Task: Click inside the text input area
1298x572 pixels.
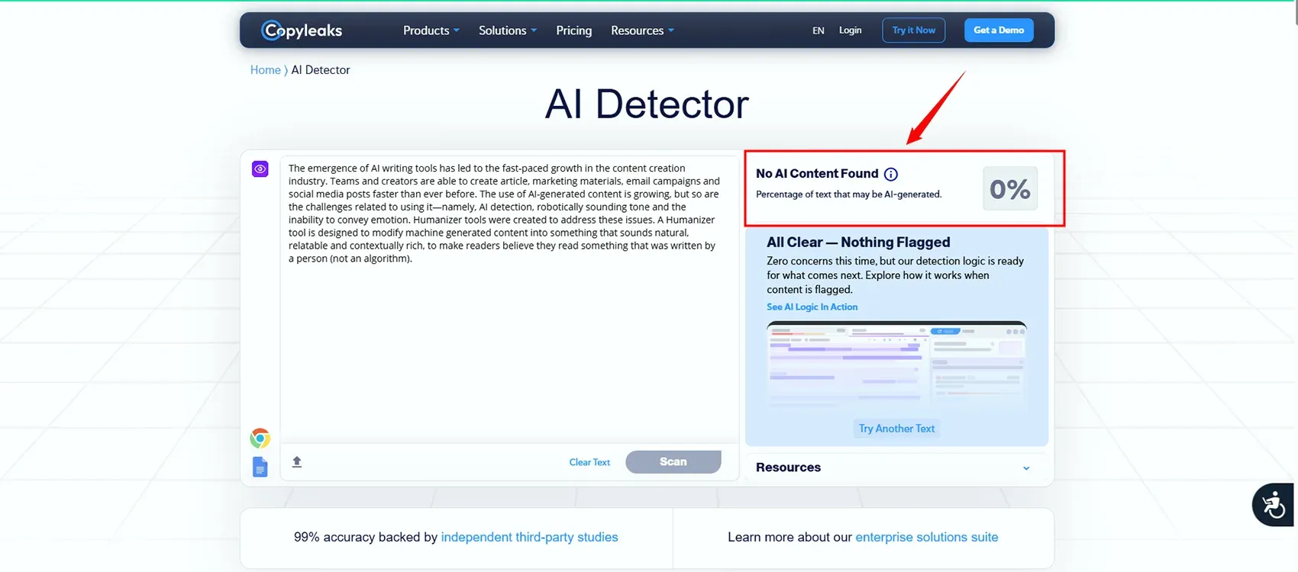Action: pos(504,343)
